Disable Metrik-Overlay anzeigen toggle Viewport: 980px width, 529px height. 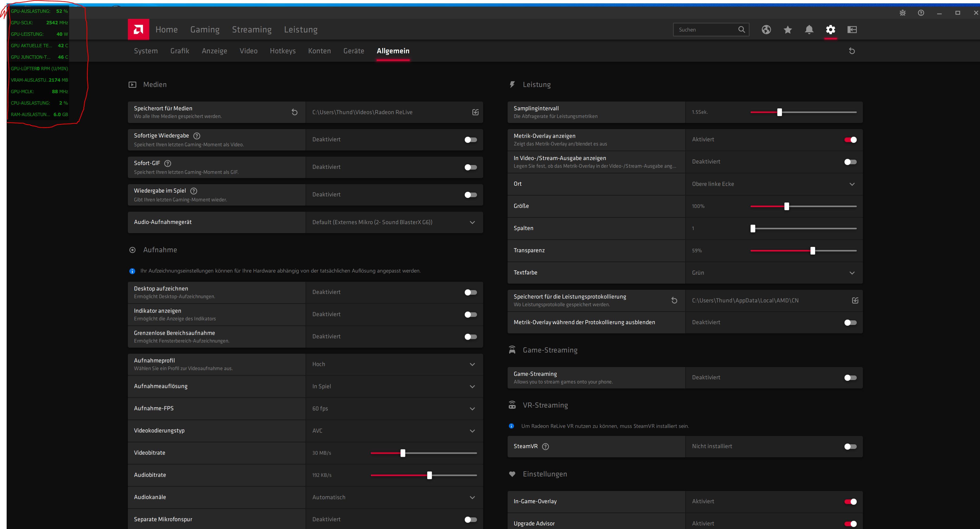(850, 140)
